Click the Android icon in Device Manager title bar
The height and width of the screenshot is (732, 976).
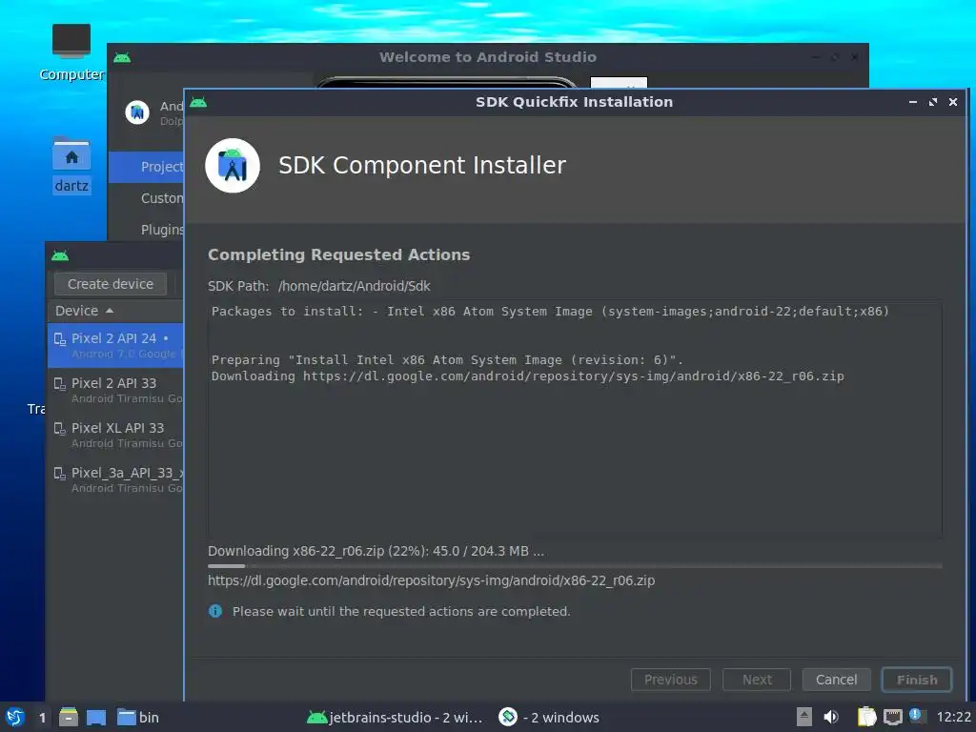click(60, 255)
